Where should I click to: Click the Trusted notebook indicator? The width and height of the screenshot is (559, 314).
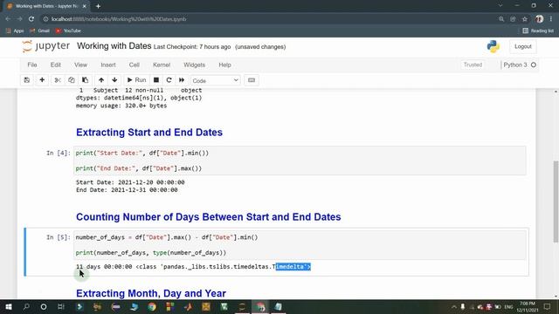(x=473, y=65)
